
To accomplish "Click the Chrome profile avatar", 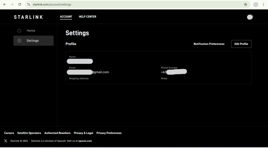I will 256,4.
